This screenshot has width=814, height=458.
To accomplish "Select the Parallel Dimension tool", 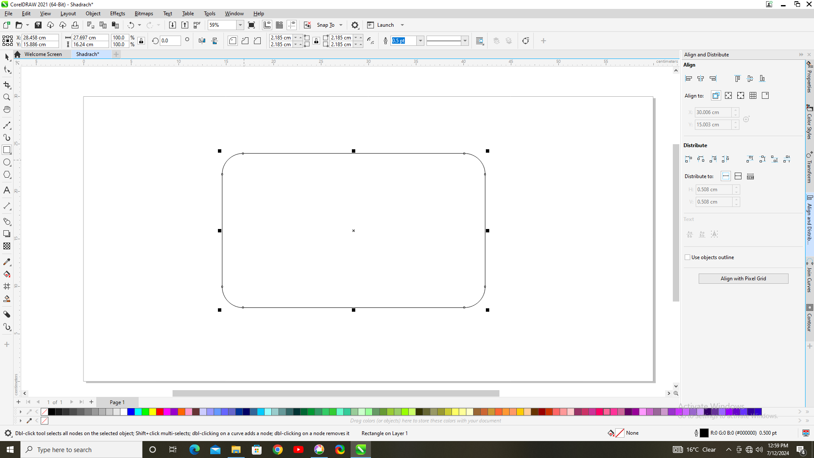I will point(7,206).
